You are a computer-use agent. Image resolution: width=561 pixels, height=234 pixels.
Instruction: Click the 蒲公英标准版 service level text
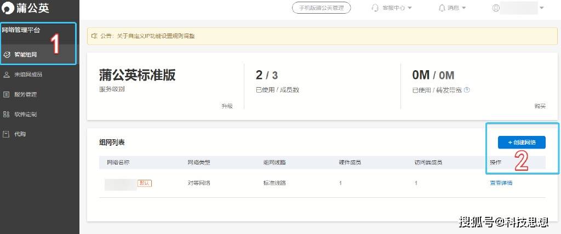[138, 75]
